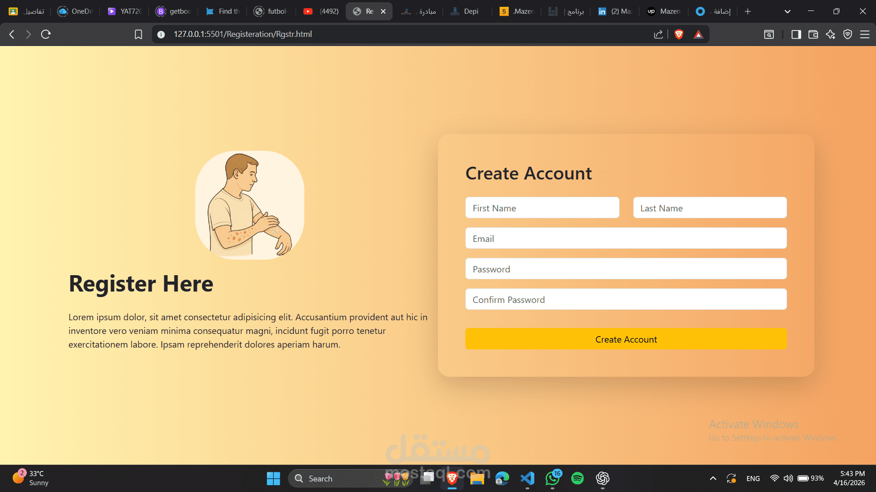Open Visual Studio Code from taskbar
This screenshot has width=876, height=492.
click(x=527, y=478)
